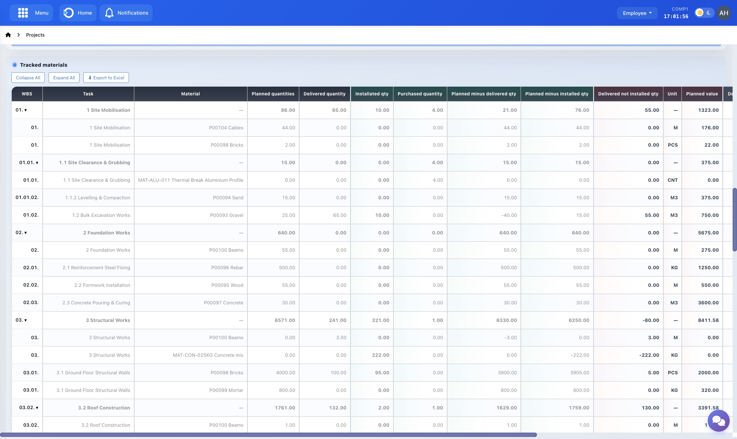This screenshot has height=439, width=737.
Task: Click the moon dark-mode icon
Action: coord(709,13)
